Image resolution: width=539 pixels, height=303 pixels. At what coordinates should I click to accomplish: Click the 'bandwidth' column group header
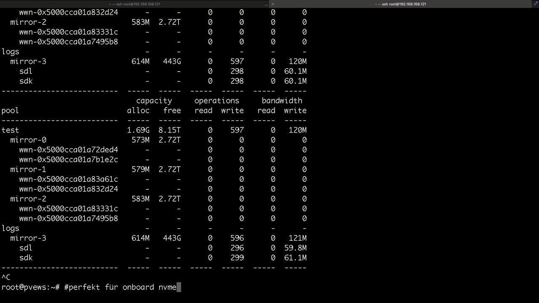coord(282,101)
